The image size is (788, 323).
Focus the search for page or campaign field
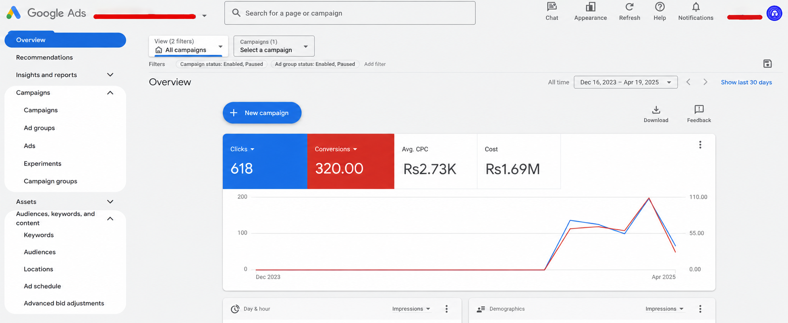pyautogui.click(x=350, y=13)
